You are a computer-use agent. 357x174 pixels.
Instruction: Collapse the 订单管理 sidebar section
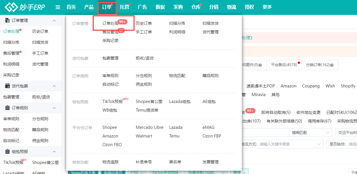click(x=54, y=20)
